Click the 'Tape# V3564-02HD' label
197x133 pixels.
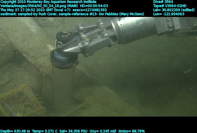point(170,6)
